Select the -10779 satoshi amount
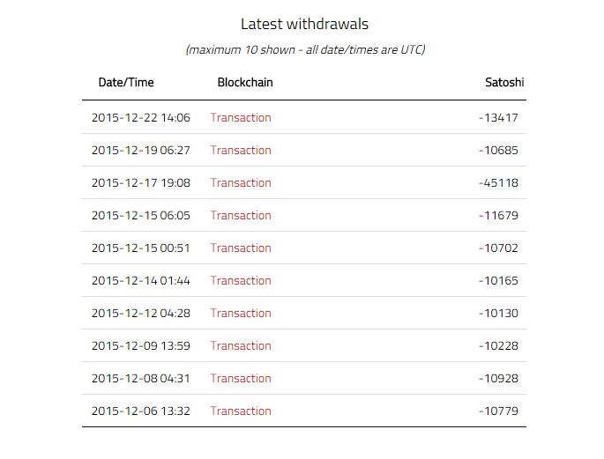 pyautogui.click(x=498, y=411)
